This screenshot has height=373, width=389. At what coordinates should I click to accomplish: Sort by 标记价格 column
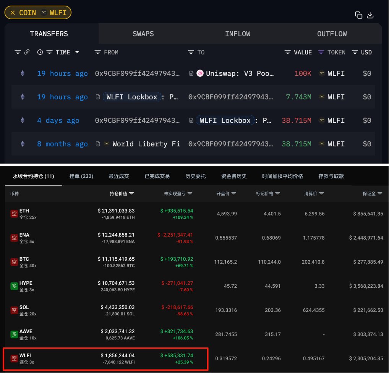(x=268, y=194)
